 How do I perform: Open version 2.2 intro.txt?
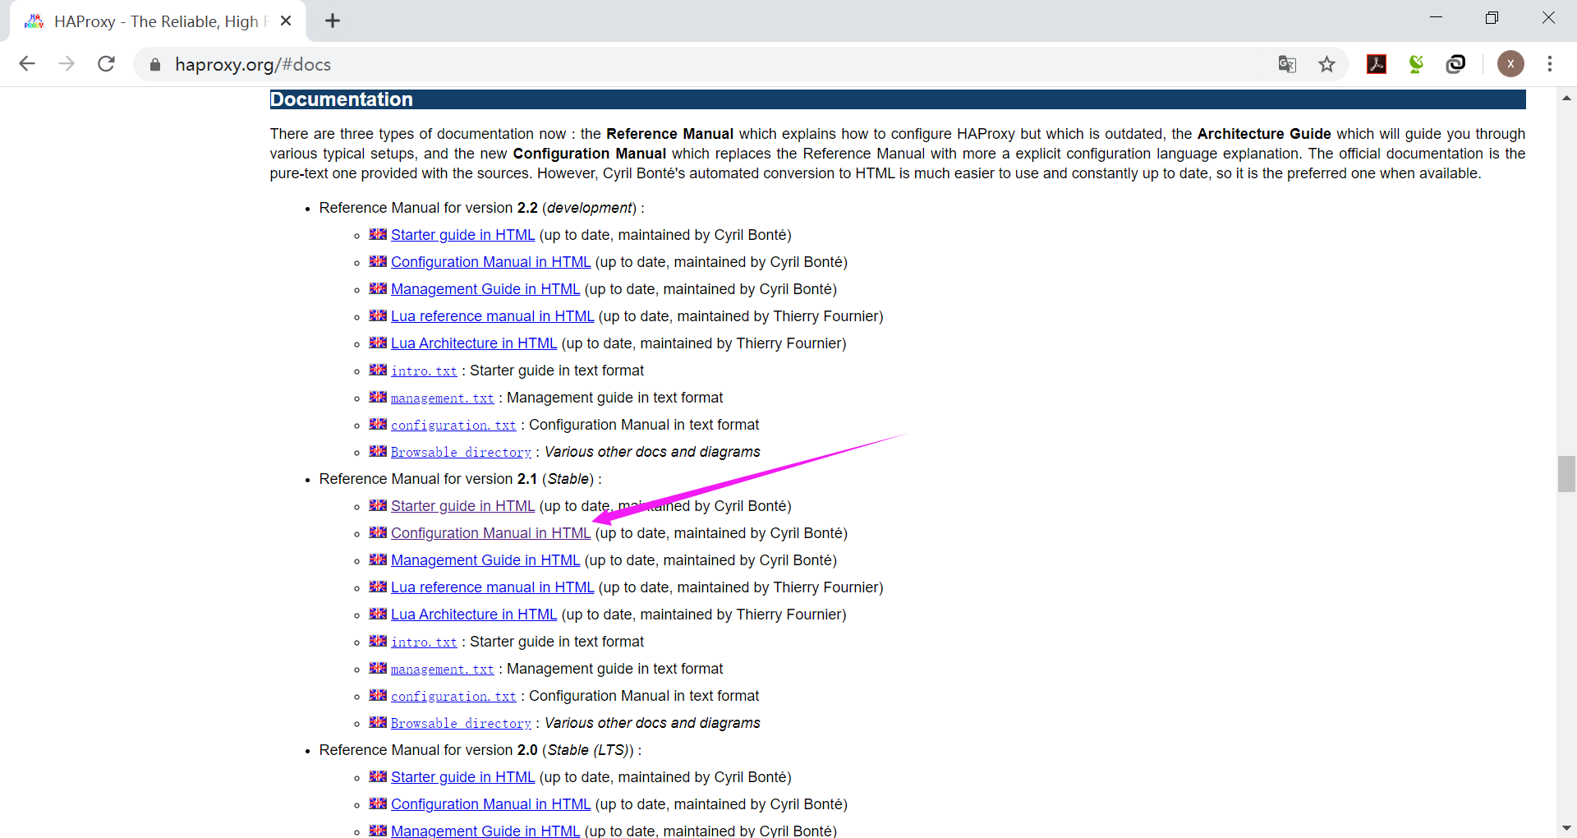pyautogui.click(x=424, y=371)
